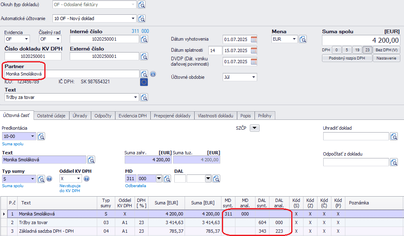Image resolution: width=404 pixels, height=236 pixels.
Task: Switch to the Úhrady tab
Action: click(x=80, y=116)
